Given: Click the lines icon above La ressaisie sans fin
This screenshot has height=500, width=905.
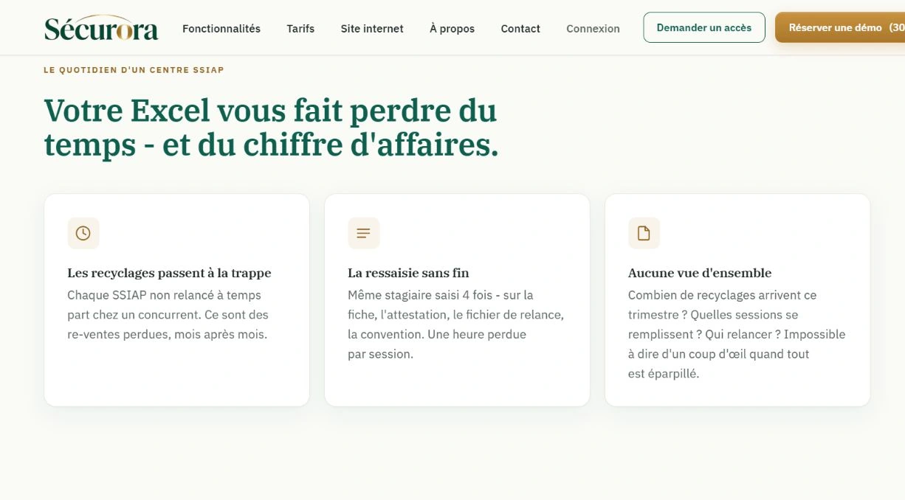Looking at the screenshot, I should point(363,233).
